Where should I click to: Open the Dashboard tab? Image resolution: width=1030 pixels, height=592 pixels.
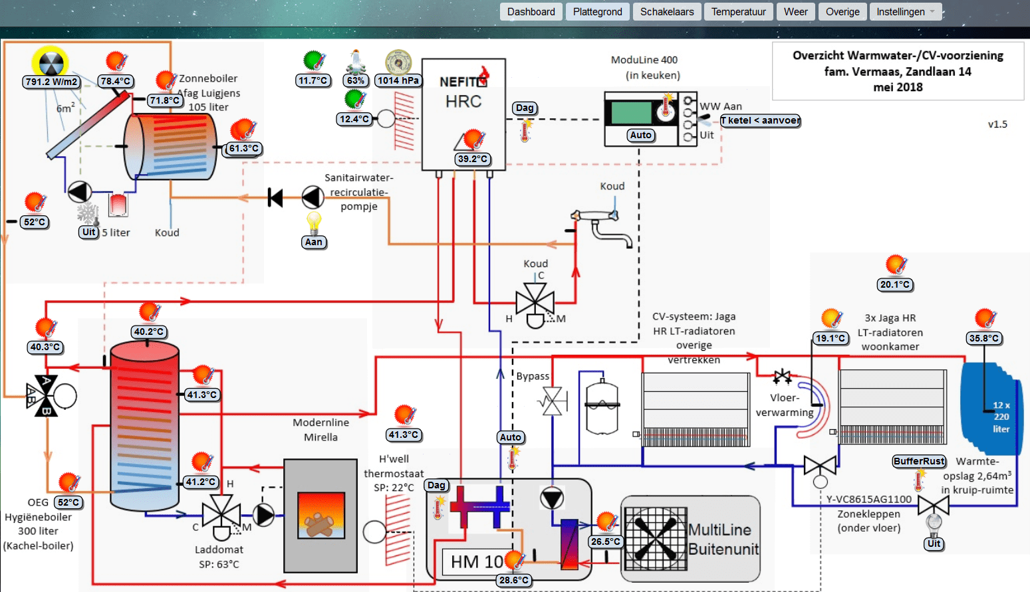pos(531,12)
